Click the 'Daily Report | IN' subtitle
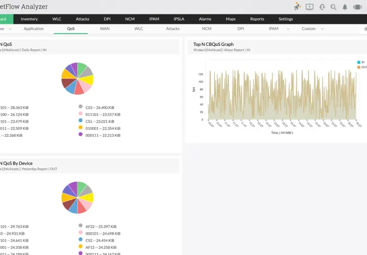Screen dimensions: 367x255 pos(34,50)
